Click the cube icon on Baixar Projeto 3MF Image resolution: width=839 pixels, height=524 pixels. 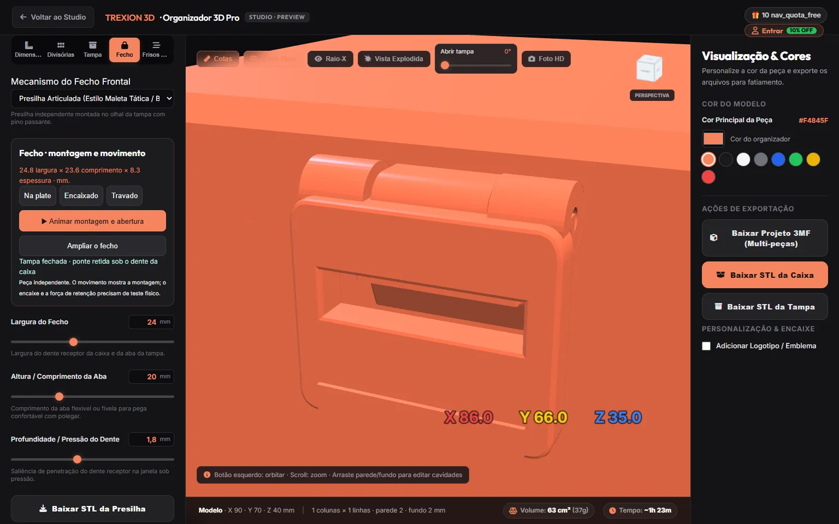pyautogui.click(x=713, y=238)
